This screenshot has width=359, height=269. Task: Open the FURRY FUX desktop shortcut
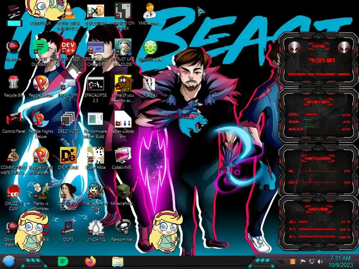(x=41, y=14)
